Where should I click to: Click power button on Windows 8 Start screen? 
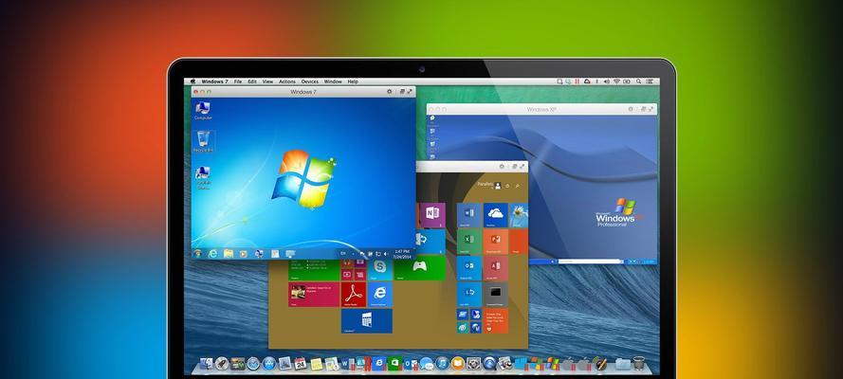coord(508,186)
